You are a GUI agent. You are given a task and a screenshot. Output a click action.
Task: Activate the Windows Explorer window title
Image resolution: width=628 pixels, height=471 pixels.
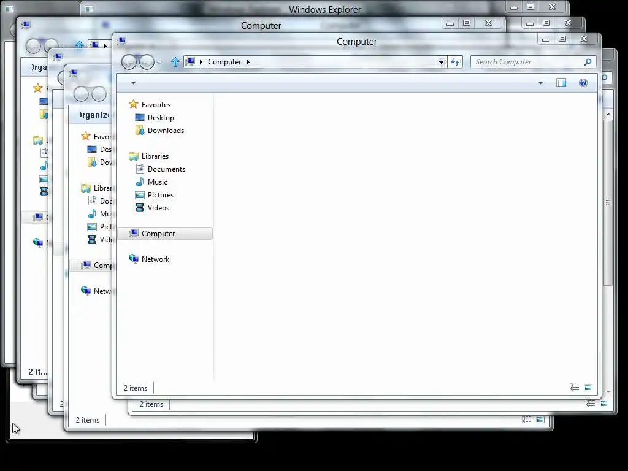coord(325,10)
